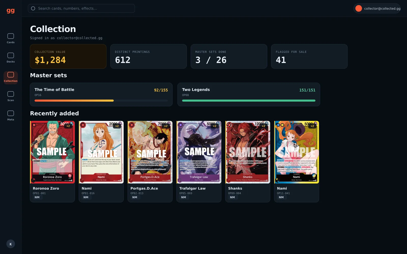Screen dimensions: 407x254
Task: Open the Scan sidebar icon
Action: coord(11,94)
